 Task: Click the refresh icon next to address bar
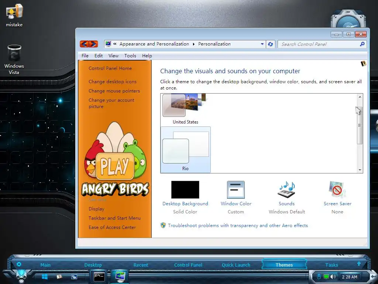pyautogui.click(x=271, y=44)
